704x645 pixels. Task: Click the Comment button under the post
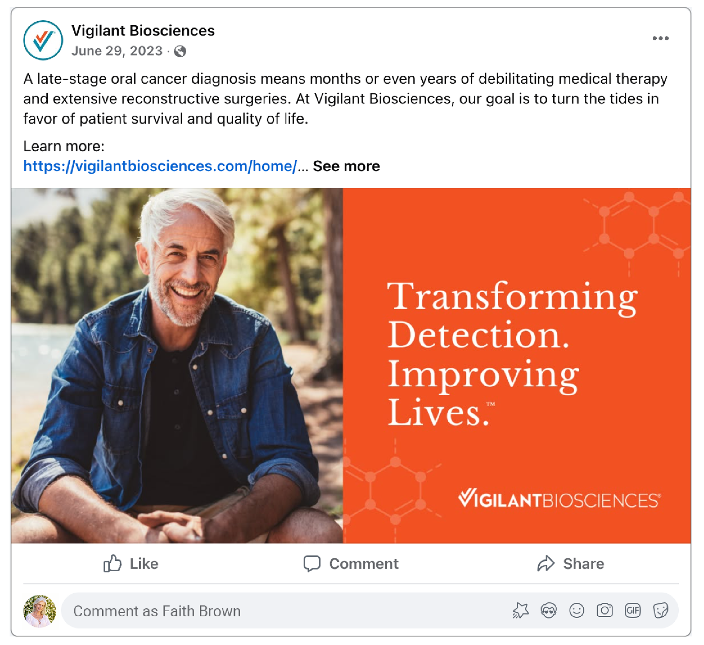[351, 564]
